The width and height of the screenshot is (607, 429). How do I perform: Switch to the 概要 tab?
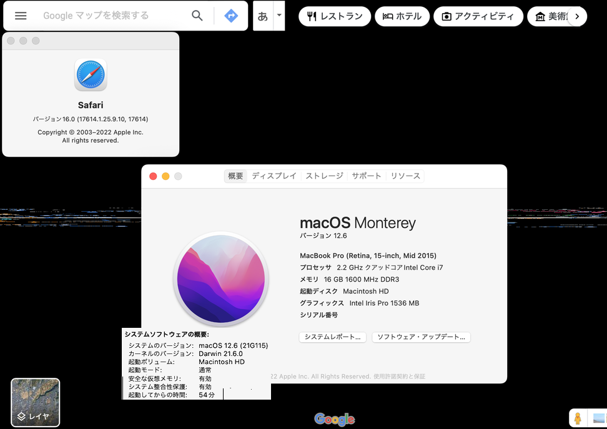(235, 176)
